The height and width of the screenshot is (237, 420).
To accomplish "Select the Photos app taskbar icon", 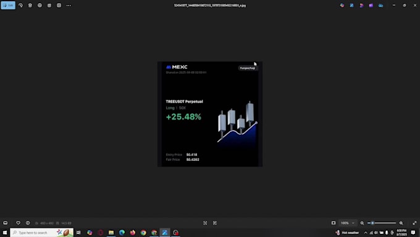I will pos(165,233).
